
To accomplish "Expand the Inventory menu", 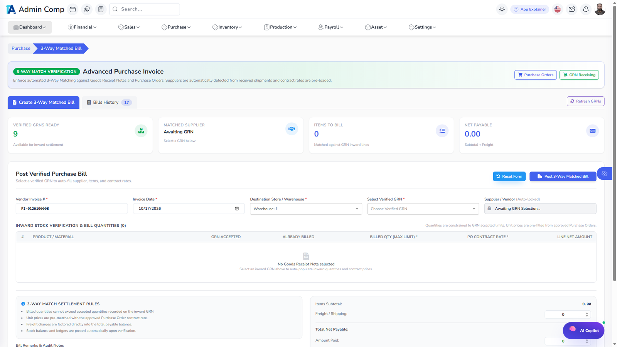I will pos(227,27).
